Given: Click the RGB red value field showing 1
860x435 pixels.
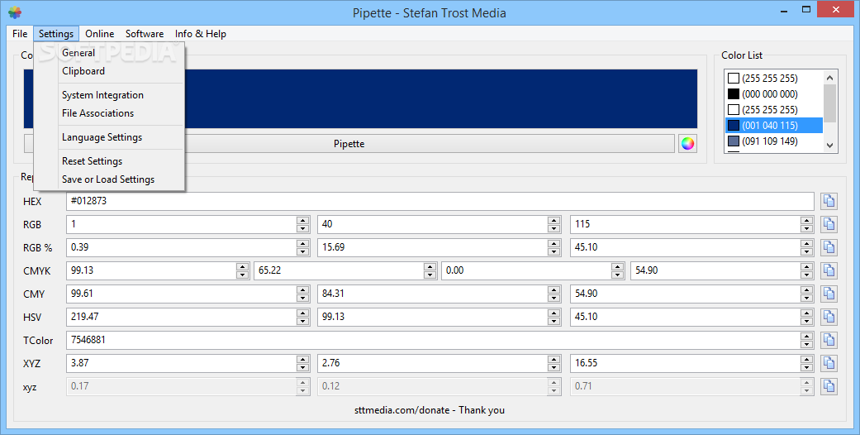Looking at the screenshot, I should tap(182, 225).
